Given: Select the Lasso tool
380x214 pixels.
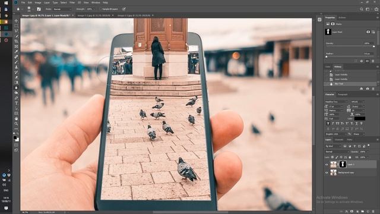Looking at the screenshot, I should click(x=16, y=31).
